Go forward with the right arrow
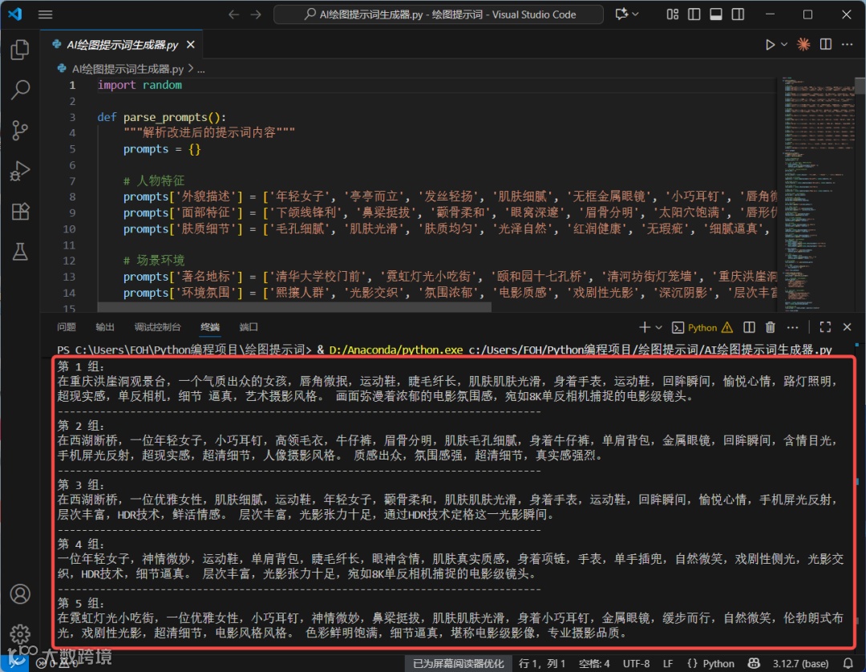Screen dimensions: 866x672 (x=256, y=14)
